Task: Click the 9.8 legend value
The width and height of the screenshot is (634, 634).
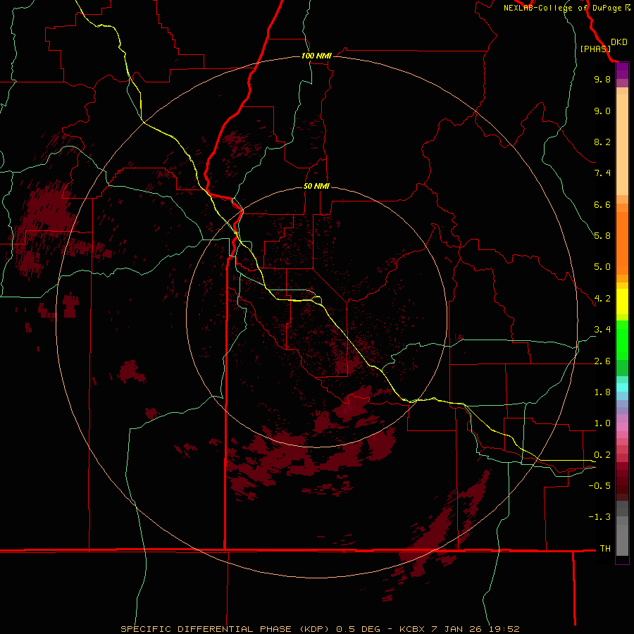Action: click(x=602, y=79)
